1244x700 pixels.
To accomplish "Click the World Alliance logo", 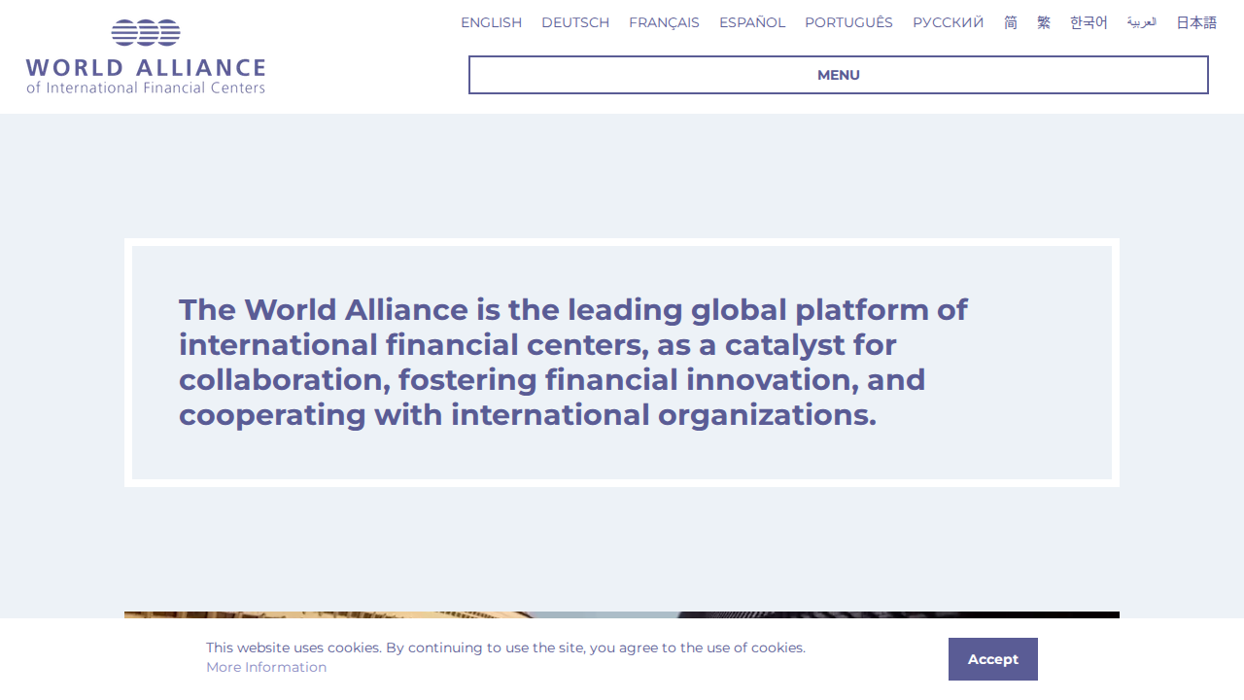I will (x=146, y=56).
